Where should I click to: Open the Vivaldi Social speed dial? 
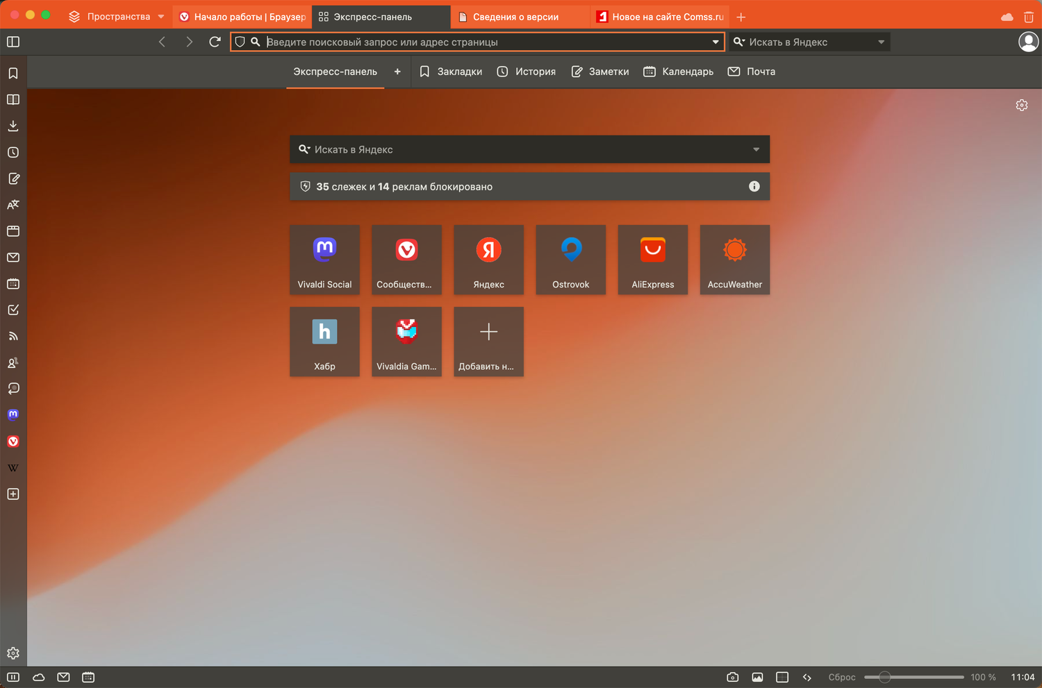coord(325,260)
